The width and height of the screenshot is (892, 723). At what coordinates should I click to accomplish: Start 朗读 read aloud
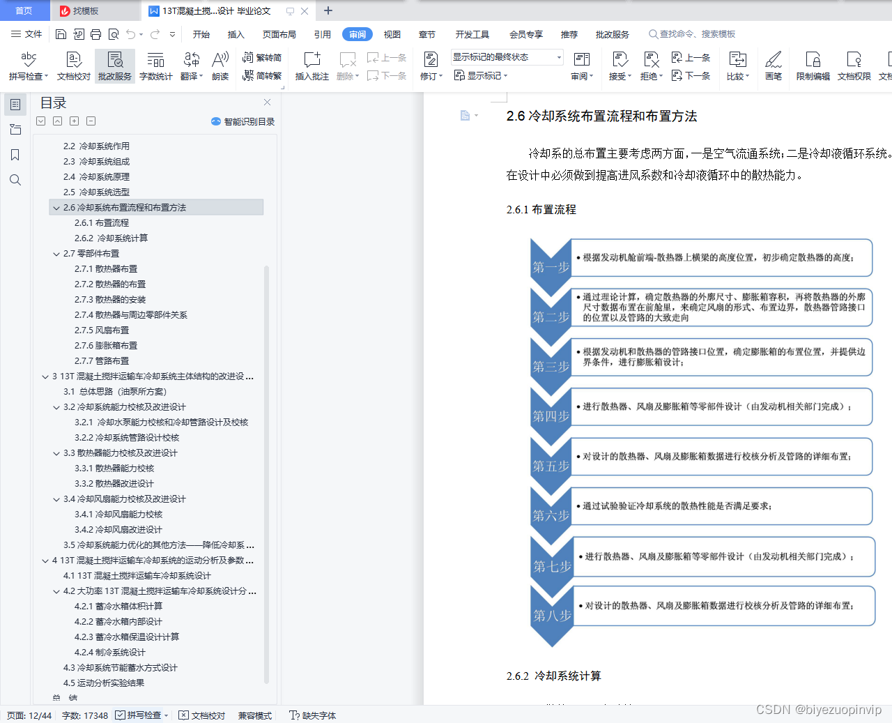point(220,66)
